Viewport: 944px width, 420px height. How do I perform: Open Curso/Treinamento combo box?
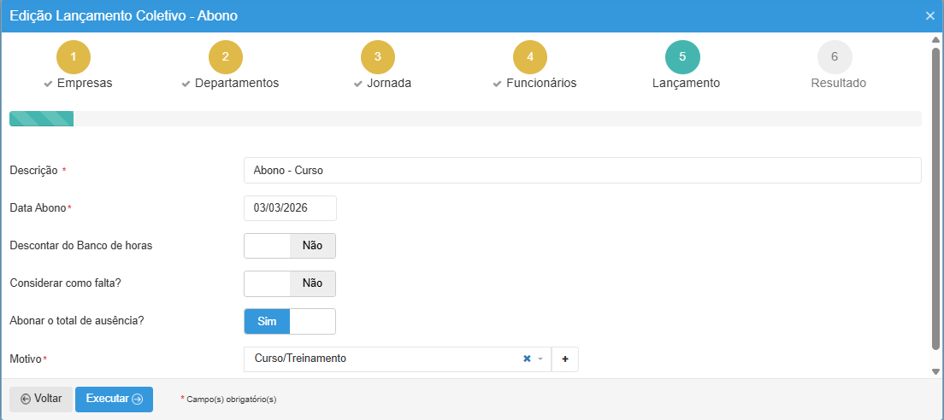[x=385, y=359]
